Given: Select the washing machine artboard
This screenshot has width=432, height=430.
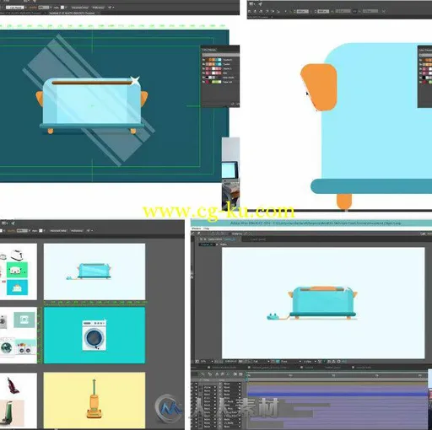Looking at the screenshot, I should (x=94, y=335).
